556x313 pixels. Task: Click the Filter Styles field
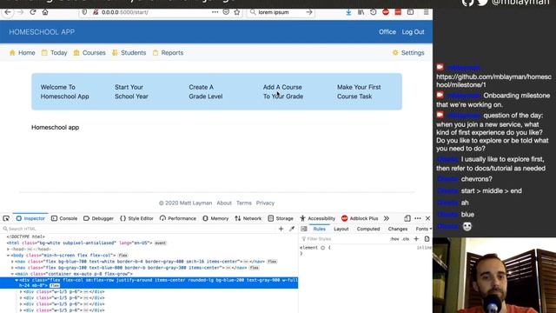click(x=344, y=239)
